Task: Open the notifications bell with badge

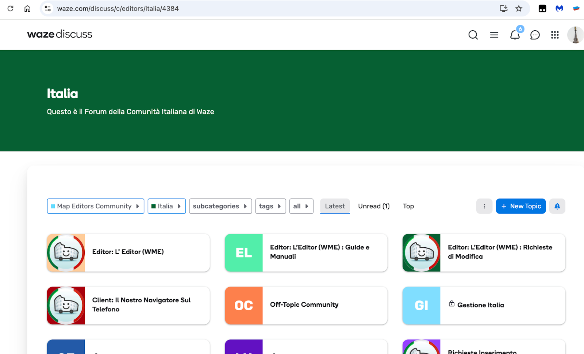Action: [x=515, y=35]
